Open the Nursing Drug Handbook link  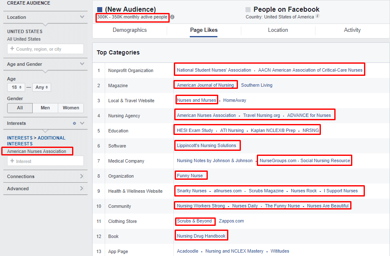(x=201, y=236)
